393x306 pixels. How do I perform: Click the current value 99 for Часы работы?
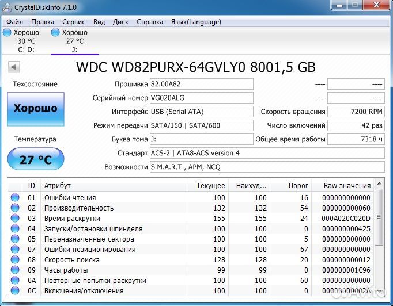221,270
